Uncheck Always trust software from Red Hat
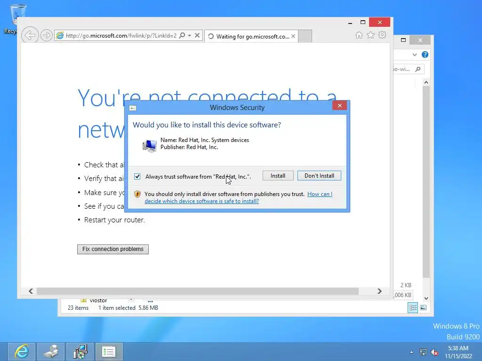482x361 pixels. (x=137, y=177)
